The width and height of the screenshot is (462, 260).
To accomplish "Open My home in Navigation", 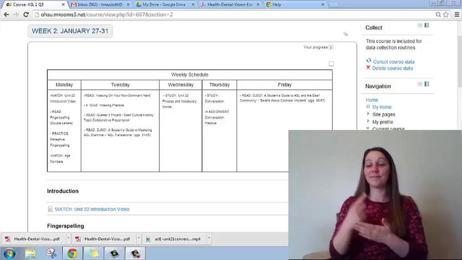I will (382, 107).
